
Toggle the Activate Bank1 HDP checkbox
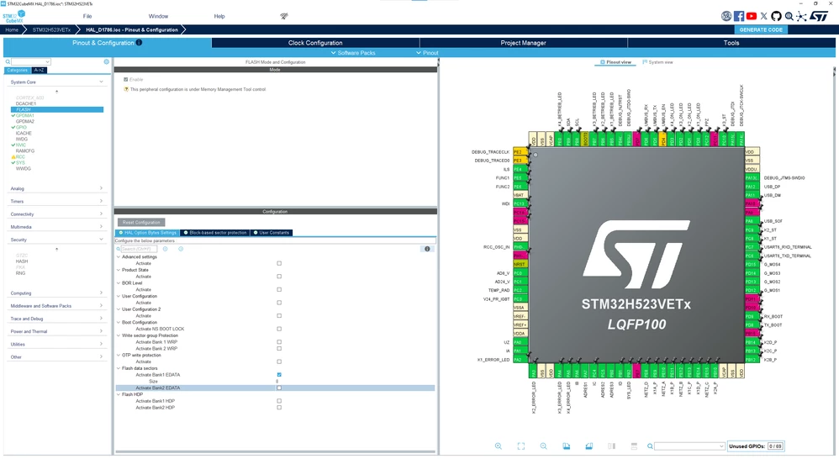(x=279, y=401)
